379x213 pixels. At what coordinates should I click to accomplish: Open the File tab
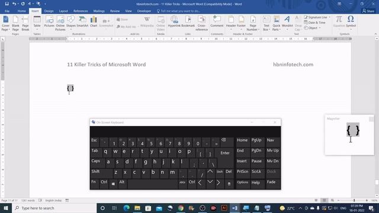[7, 11]
